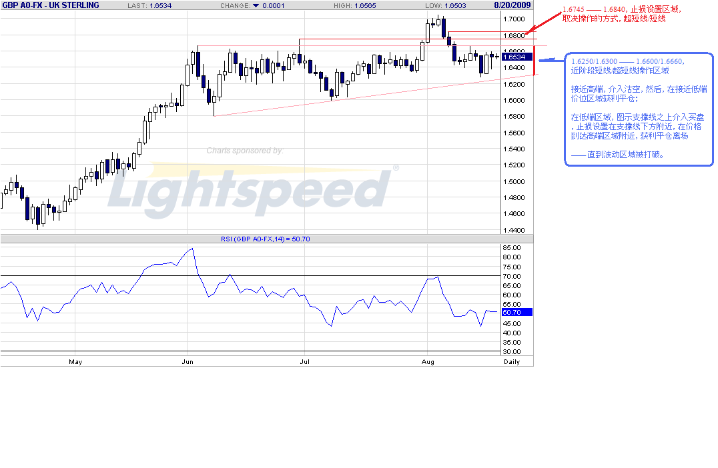Click the 1.5400 price axis label

point(514,149)
